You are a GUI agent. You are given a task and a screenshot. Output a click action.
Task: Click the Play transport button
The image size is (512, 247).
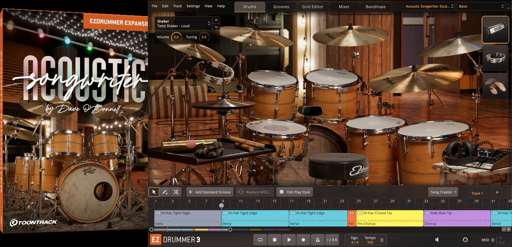click(289, 240)
